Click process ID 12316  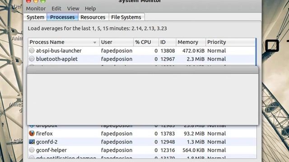(168, 150)
